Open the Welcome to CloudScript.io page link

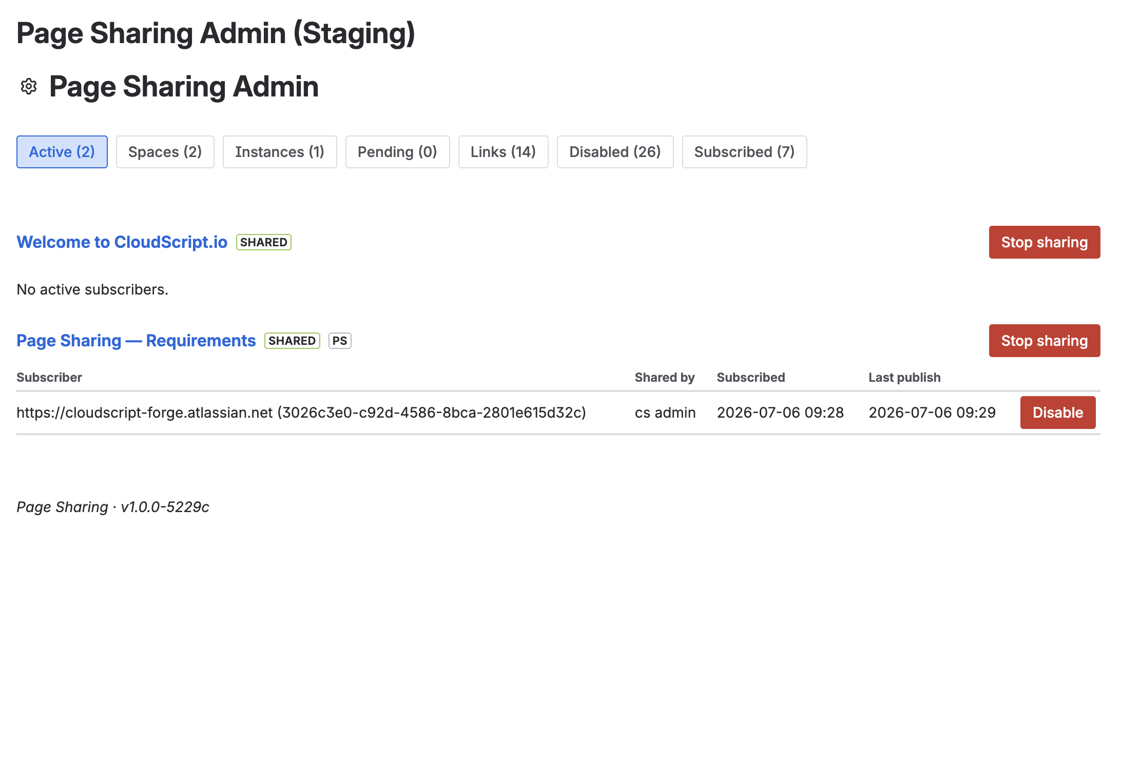(x=122, y=242)
